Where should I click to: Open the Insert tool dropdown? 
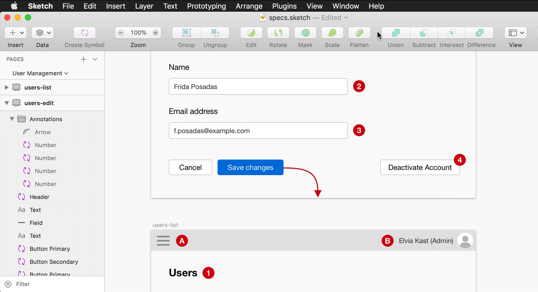(x=16, y=33)
